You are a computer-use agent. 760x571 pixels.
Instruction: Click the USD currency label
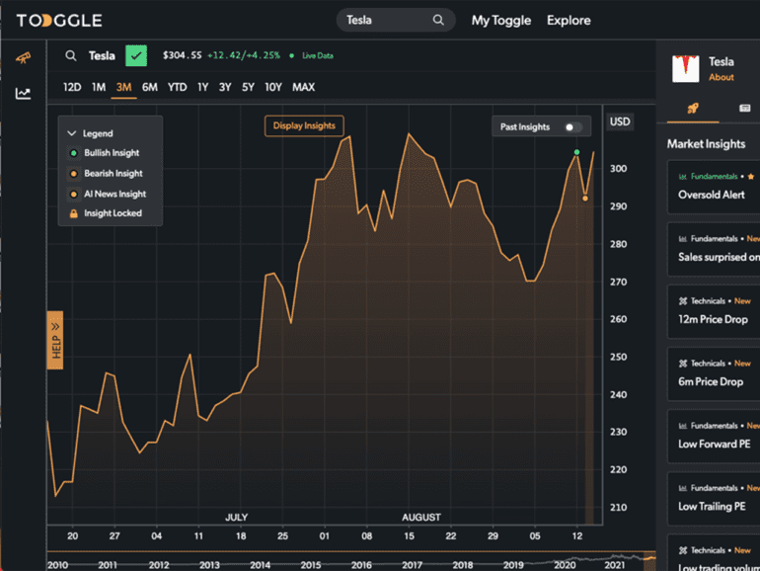(620, 122)
